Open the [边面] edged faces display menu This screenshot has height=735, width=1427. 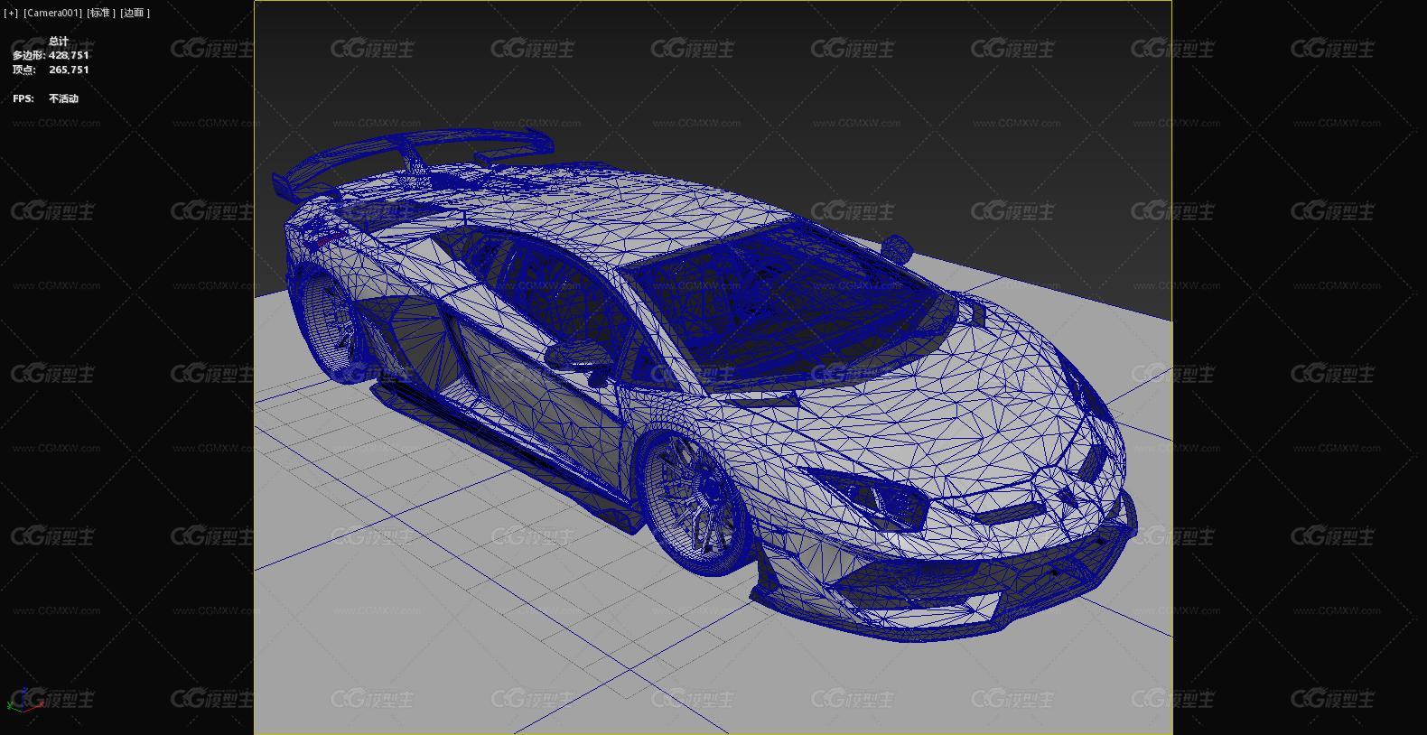point(135,13)
